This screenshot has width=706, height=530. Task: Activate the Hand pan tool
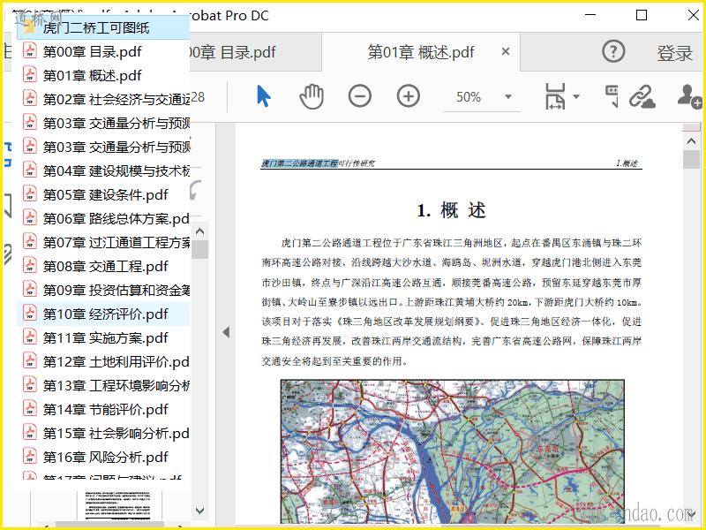(x=311, y=96)
